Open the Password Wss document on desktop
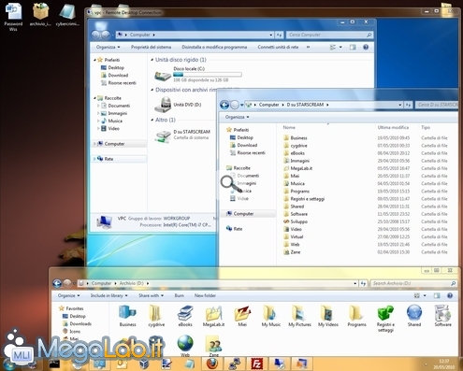 click(13, 16)
